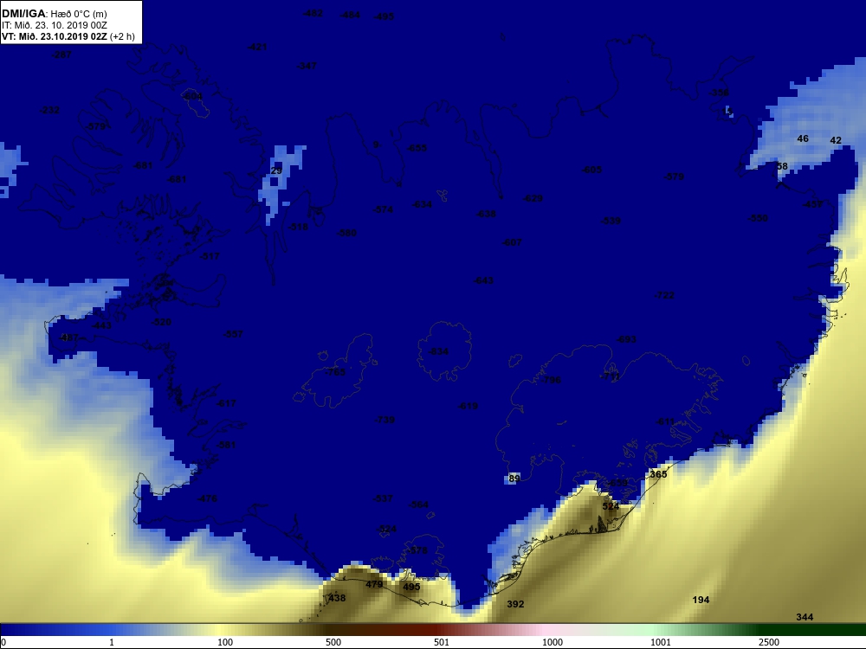Screen dimensions: 866x649
Task: Click the legend label '1000'
Action: pos(553,642)
